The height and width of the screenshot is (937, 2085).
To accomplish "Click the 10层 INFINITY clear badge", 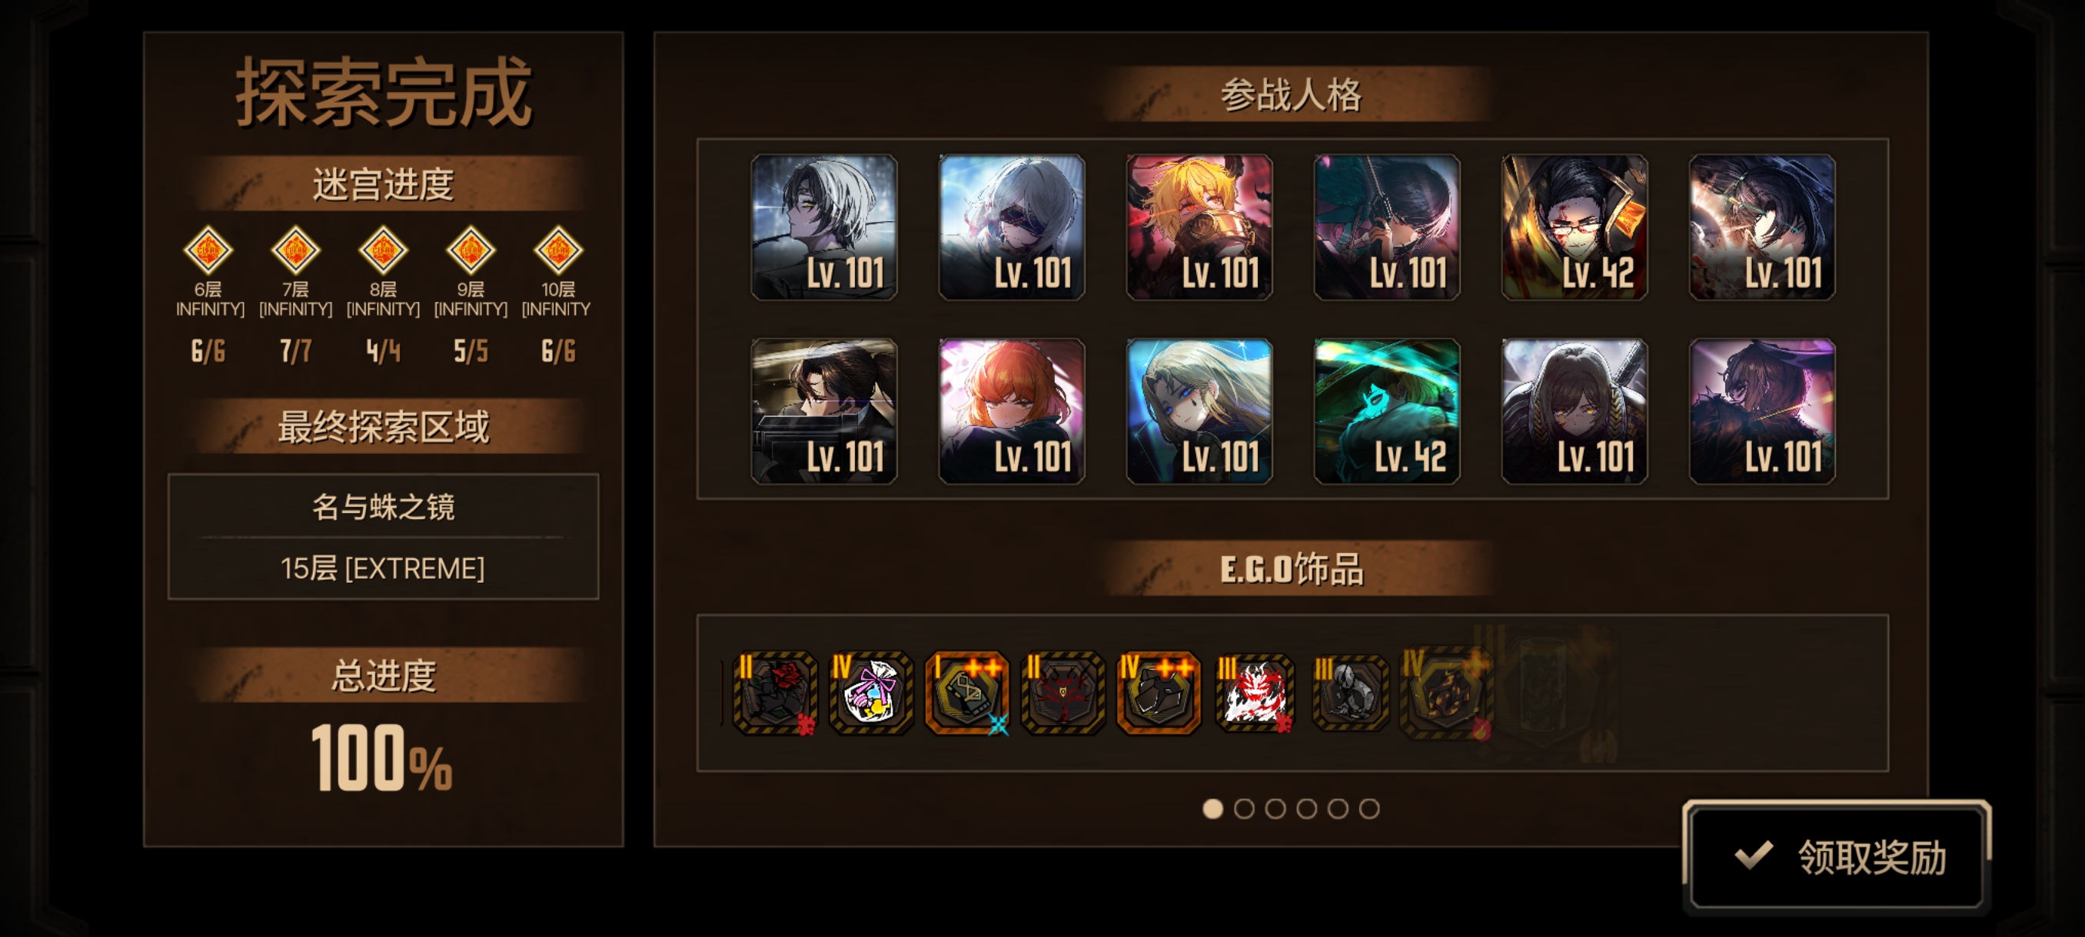I will [557, 250].
